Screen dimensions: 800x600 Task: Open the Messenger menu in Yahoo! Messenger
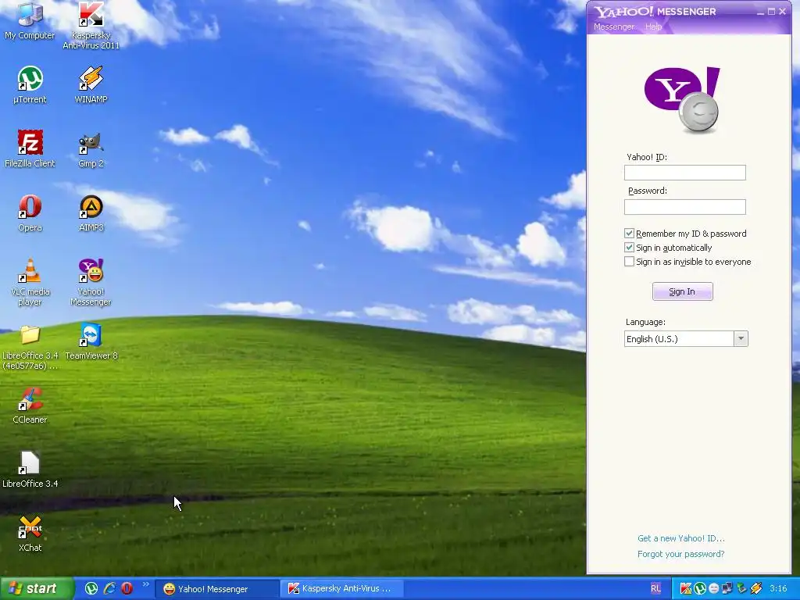click(x=614, y=27)
